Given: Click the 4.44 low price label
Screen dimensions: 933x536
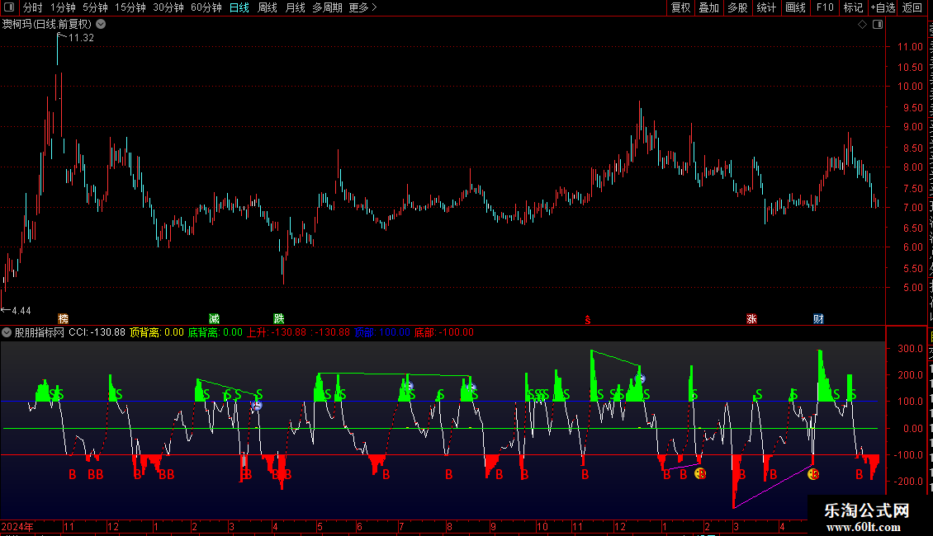Looking at the screenshot, I should [x=21, y=311].
